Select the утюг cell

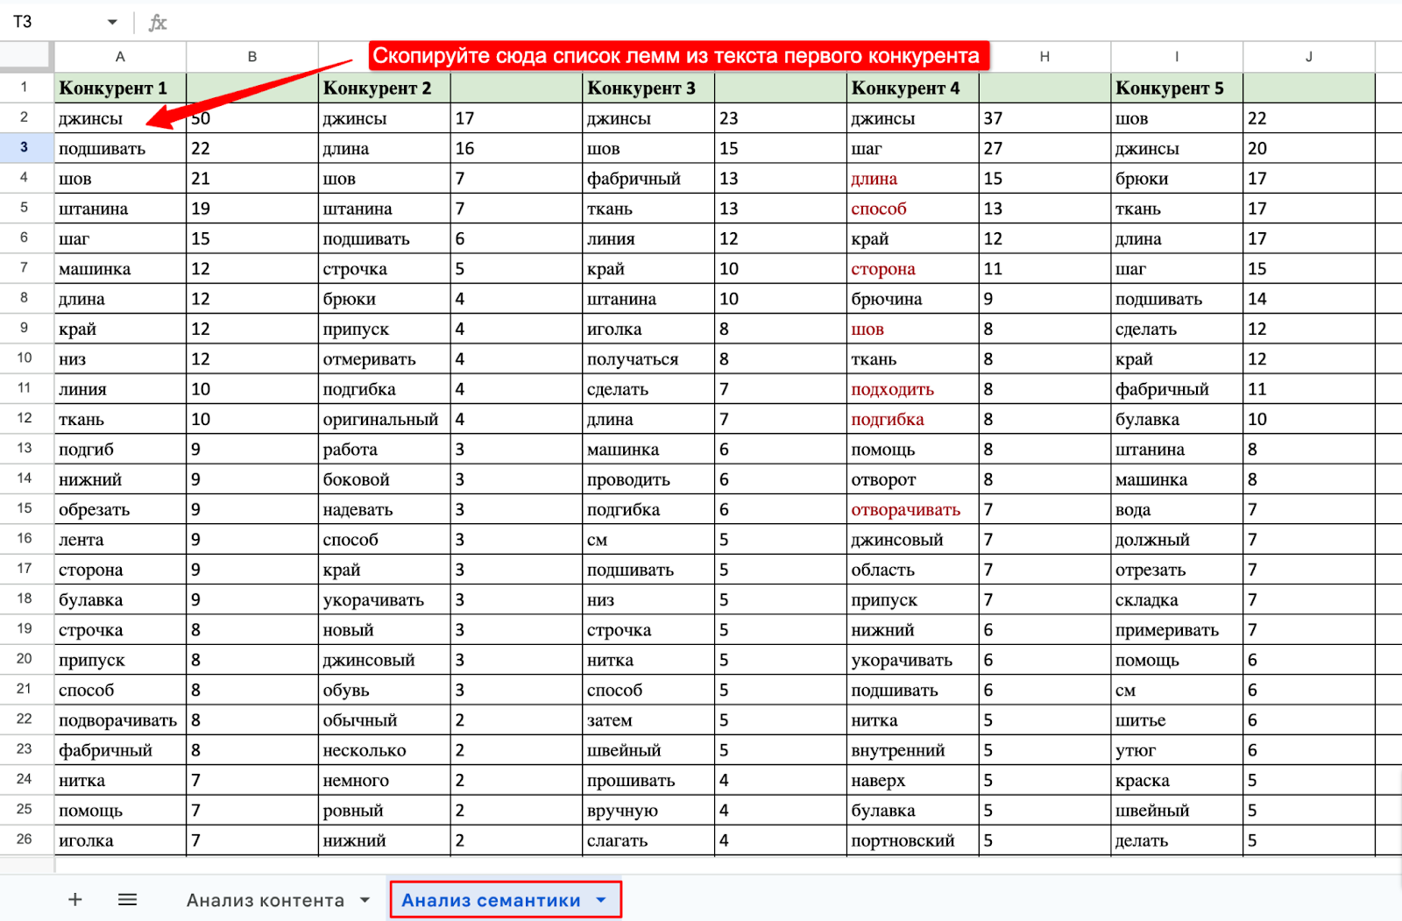pos(1177,749)
